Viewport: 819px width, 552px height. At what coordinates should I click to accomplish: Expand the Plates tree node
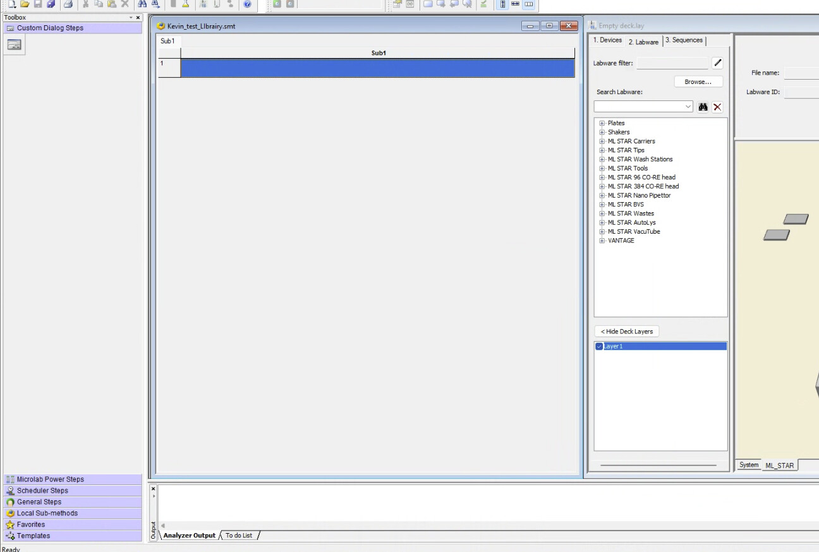point(602,123)
